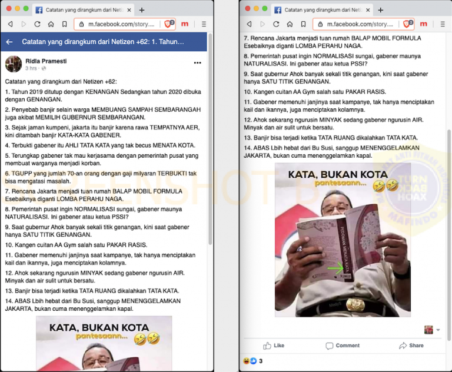The height and width of the screenshot is (372, 452).
Task: Go back in the right browser window
Action: pos(249,24)
